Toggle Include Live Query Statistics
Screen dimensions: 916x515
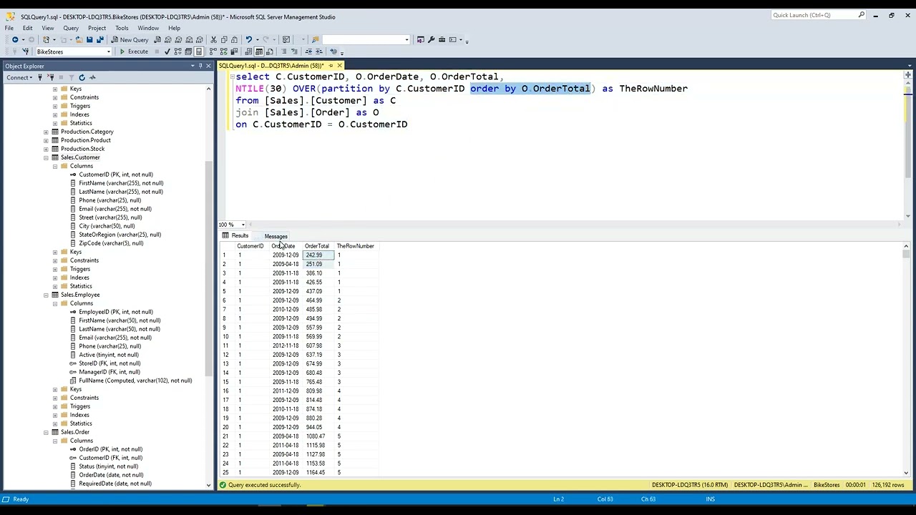[223, 51]
